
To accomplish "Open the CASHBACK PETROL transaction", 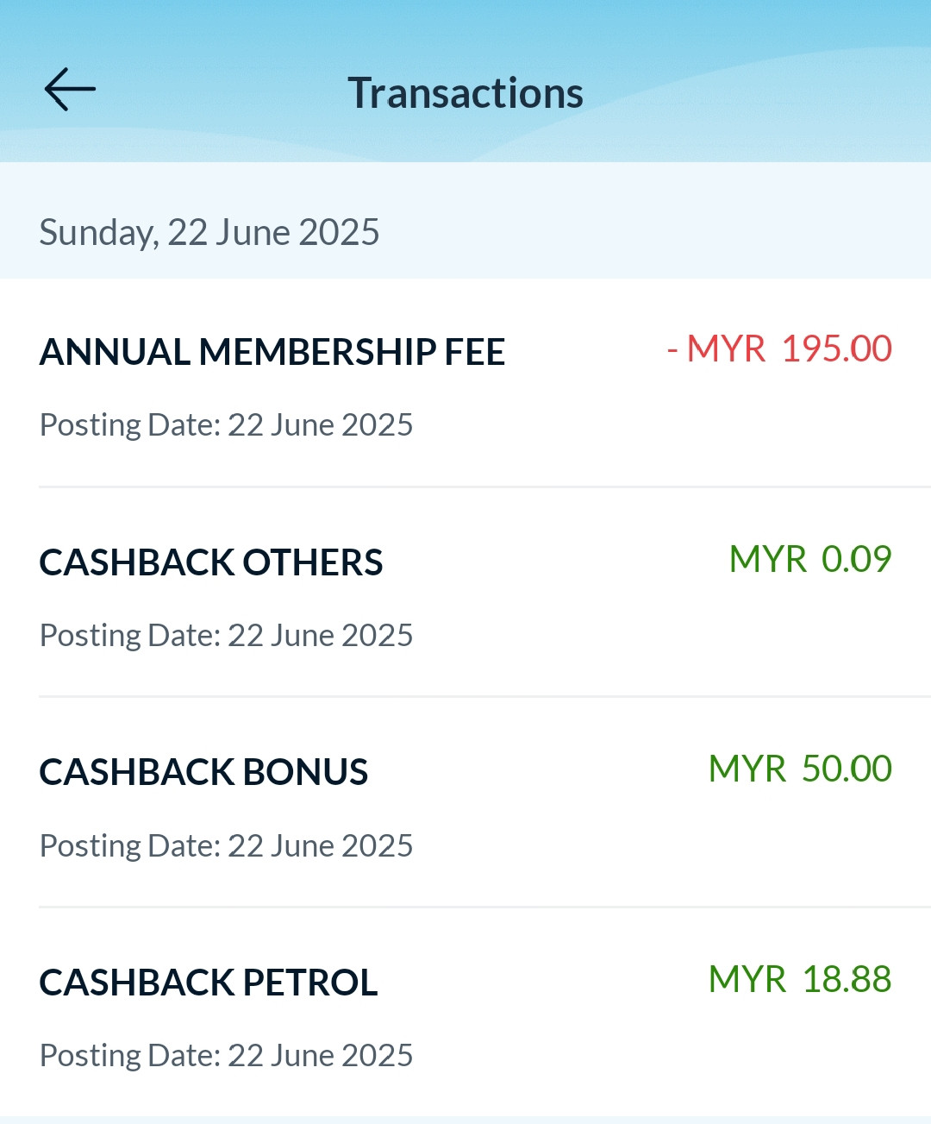I will (x=465, y=1013).
